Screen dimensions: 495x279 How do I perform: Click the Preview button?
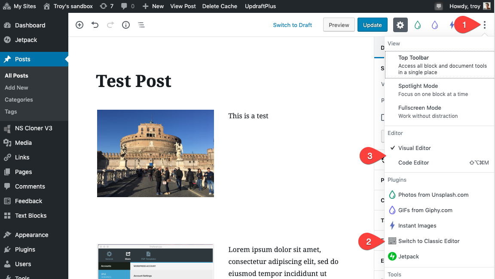click(339, 25)
